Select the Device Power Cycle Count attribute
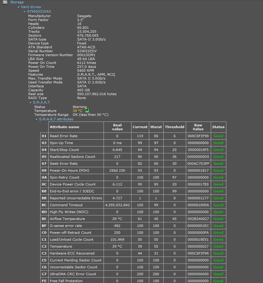The height and width of the screenshot is (283, 263). tap(73, 184)
